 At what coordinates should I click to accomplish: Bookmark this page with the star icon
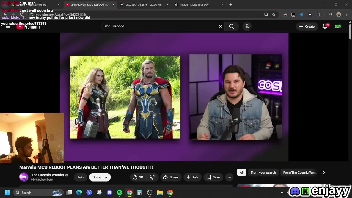(274, 15)
